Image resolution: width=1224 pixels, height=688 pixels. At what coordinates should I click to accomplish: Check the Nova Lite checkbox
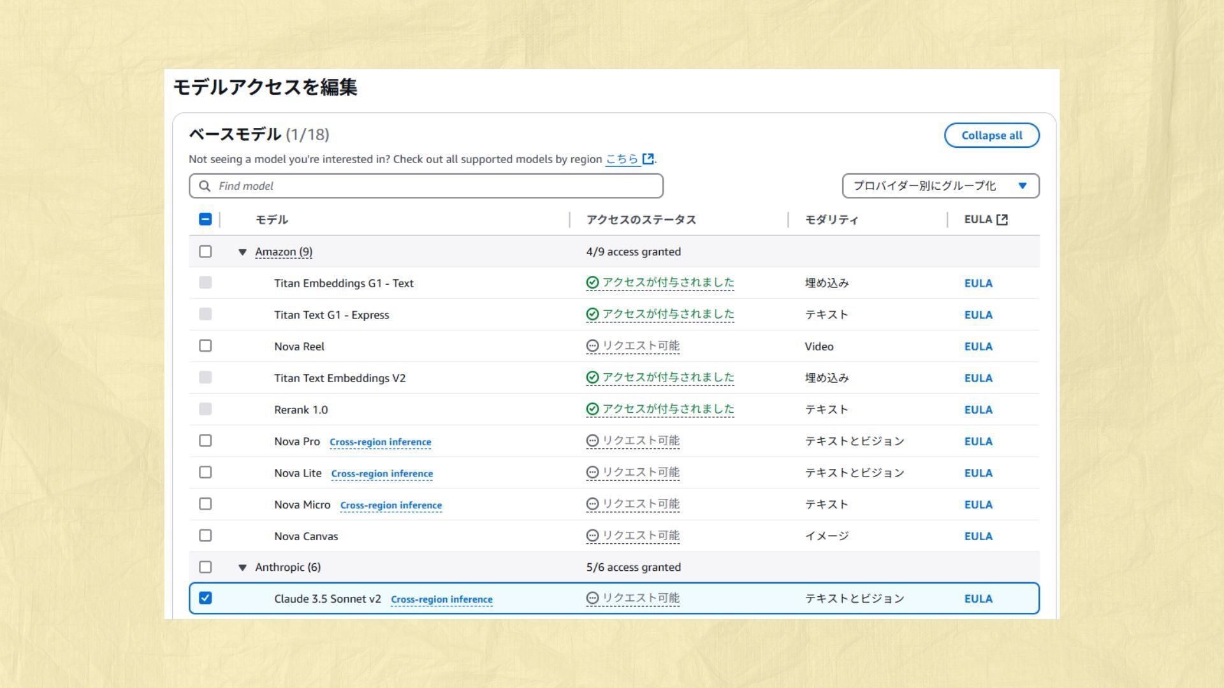pos(205,472)
